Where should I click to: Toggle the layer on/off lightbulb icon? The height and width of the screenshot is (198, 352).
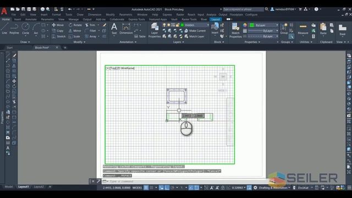click(x=164, y=25)
